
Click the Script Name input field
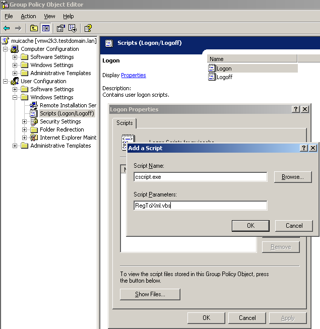201,177
